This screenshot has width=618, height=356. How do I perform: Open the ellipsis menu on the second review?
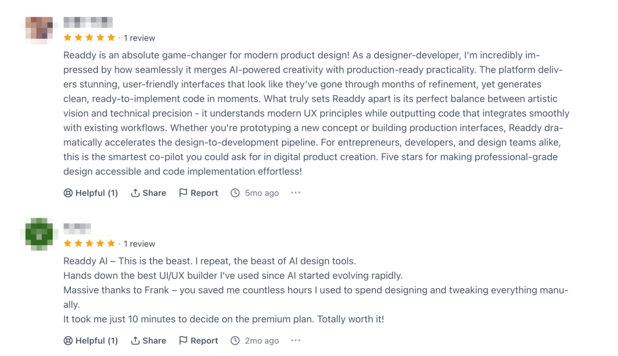coord(296,341)
